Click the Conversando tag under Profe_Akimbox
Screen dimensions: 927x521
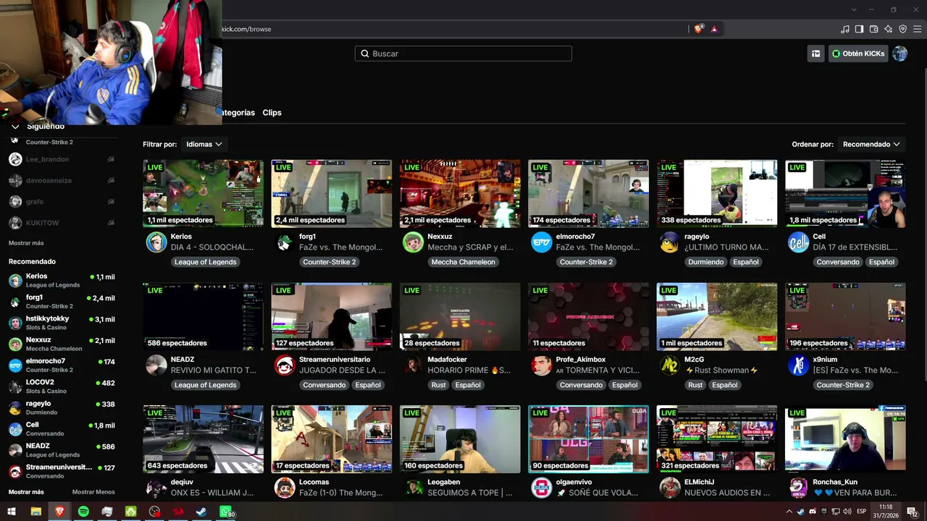[582, 385]
